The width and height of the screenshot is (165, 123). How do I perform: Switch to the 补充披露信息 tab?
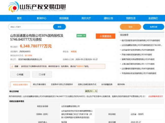(107, 84)
